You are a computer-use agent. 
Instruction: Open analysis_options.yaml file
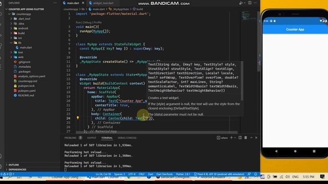tap(31, 76)
